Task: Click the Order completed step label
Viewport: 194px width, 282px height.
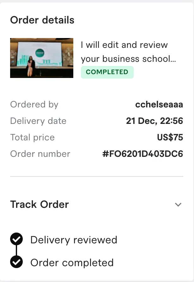Action: click(72, 263)
